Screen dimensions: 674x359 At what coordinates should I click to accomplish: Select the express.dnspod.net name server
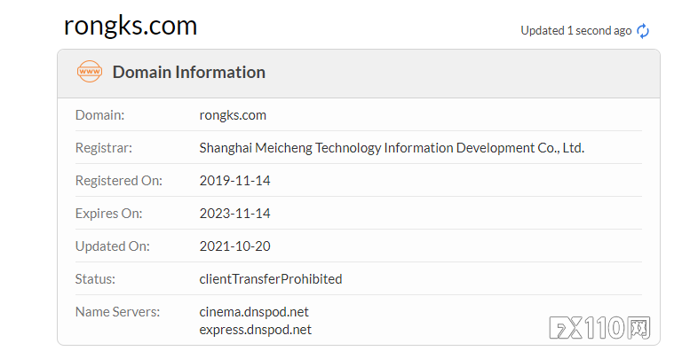point(256,330)
